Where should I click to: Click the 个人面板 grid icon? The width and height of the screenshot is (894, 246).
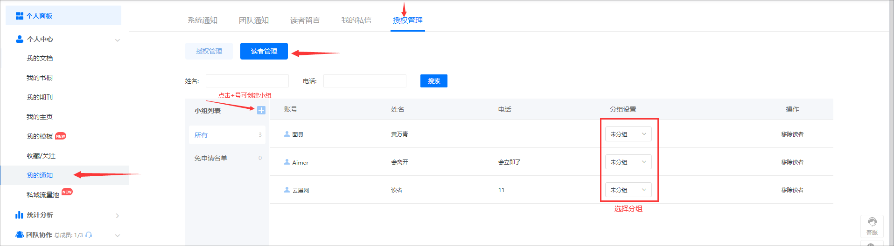pos(20,16)
